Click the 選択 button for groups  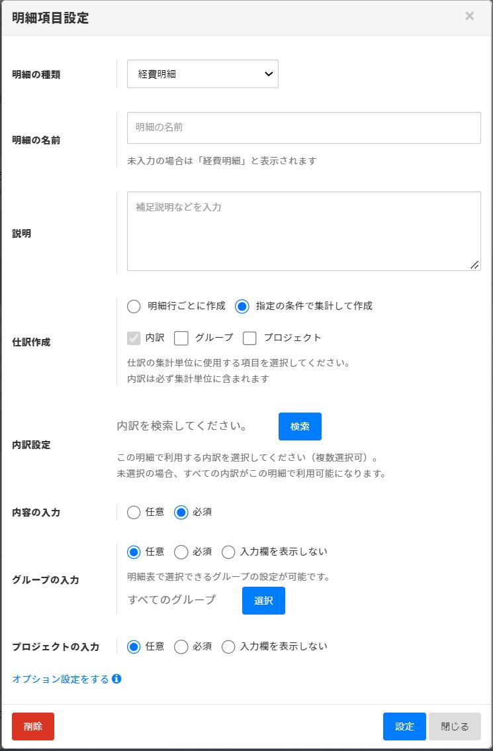click(263, 601)
